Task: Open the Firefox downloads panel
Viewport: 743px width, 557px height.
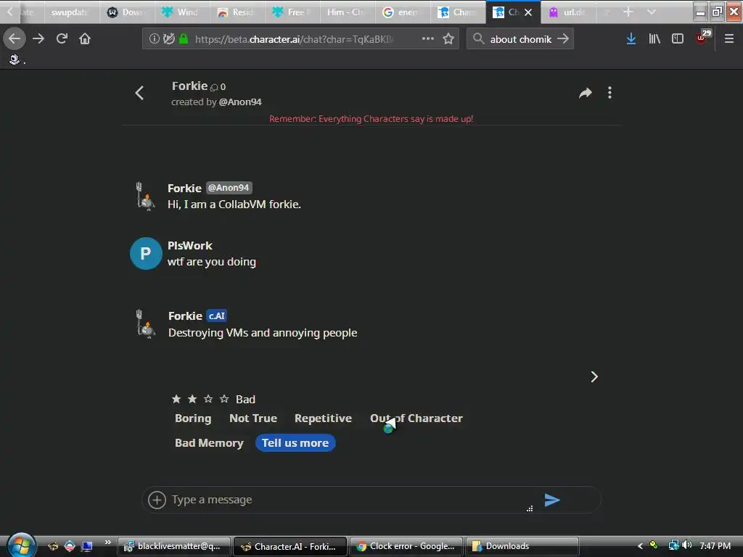Action: [631, 39]
